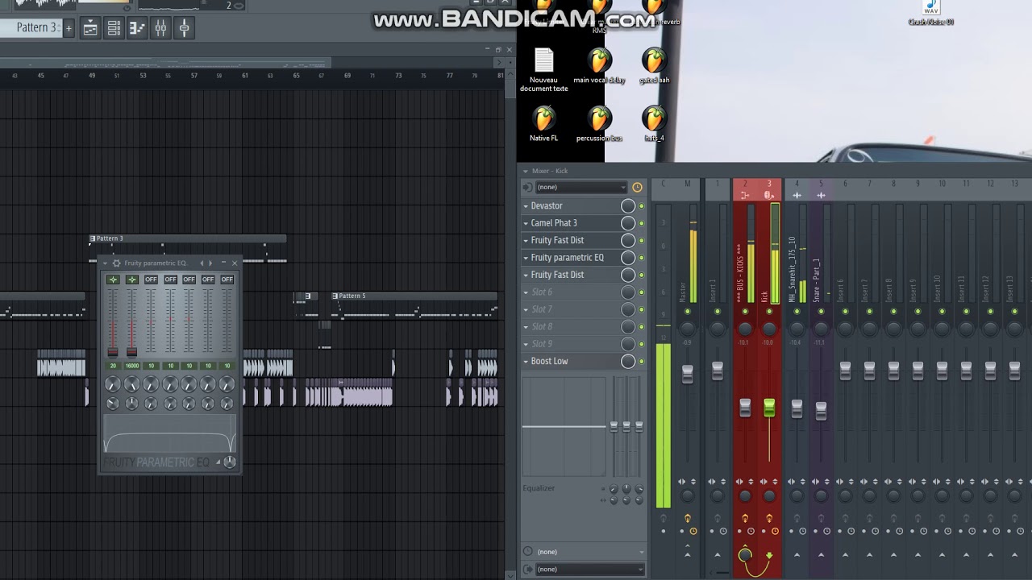Select the Snare - Part_1 mixer track
The image size is (1032, 580).
(817, 280)
